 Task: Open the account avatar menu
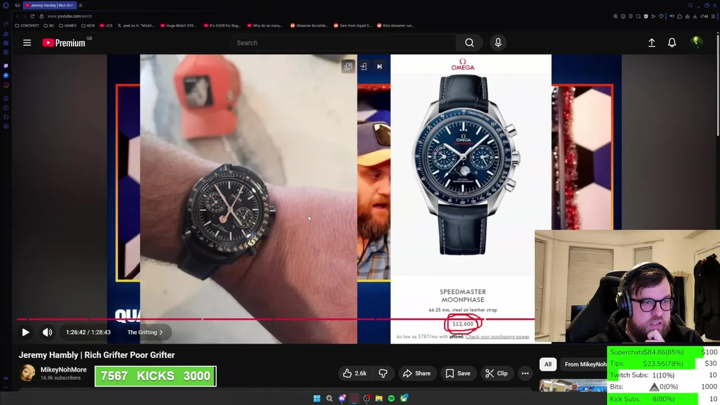696,42
